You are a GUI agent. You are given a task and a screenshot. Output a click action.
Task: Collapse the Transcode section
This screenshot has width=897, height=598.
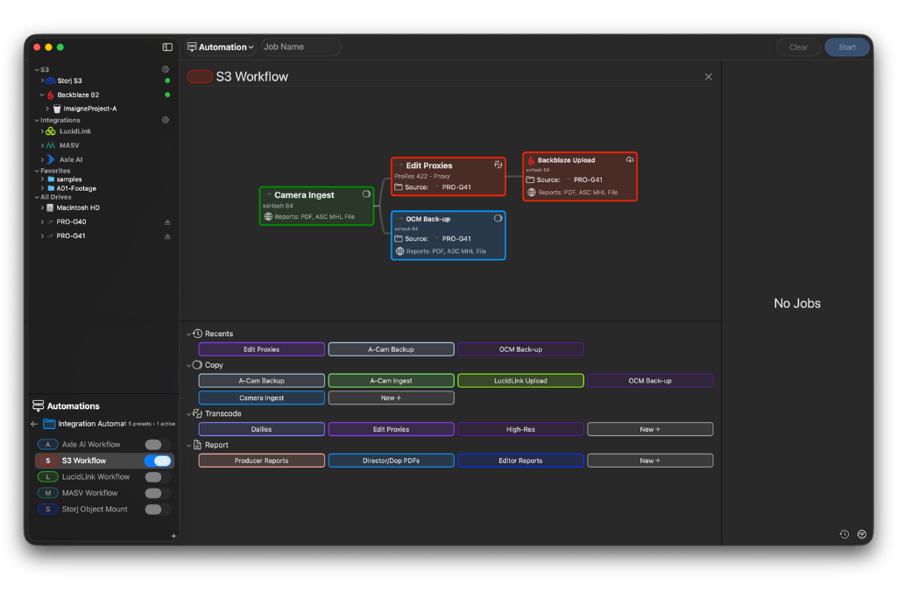[189, 413]
